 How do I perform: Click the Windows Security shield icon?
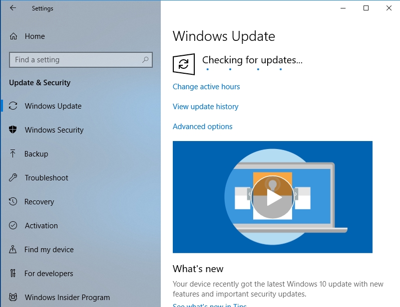tap(13, 130)
